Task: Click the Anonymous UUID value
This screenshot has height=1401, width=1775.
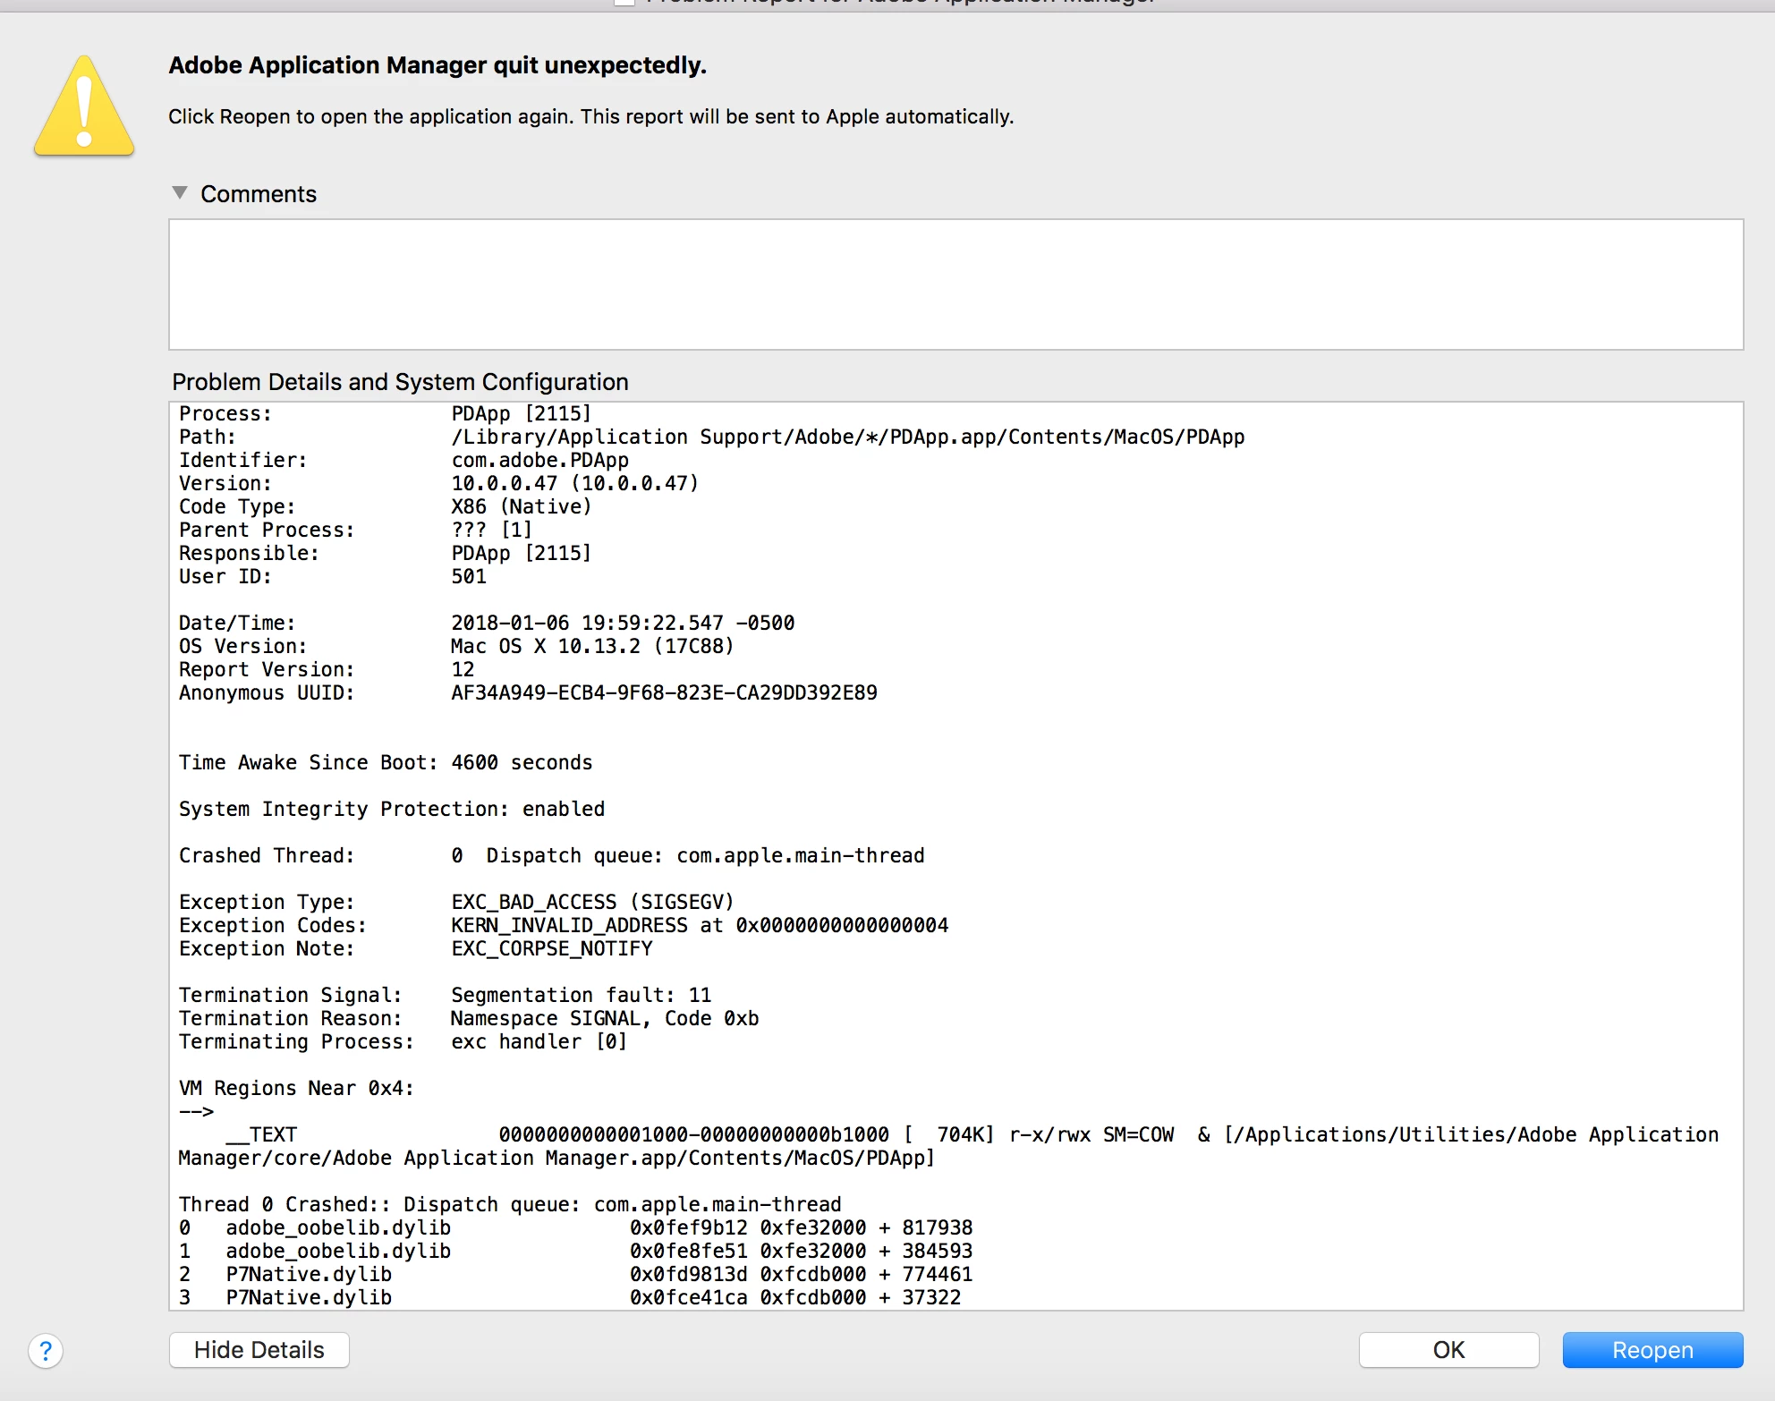Action: pos(663,692)
